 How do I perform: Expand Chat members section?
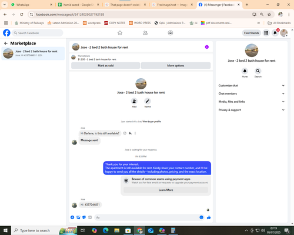pos(252,93)
